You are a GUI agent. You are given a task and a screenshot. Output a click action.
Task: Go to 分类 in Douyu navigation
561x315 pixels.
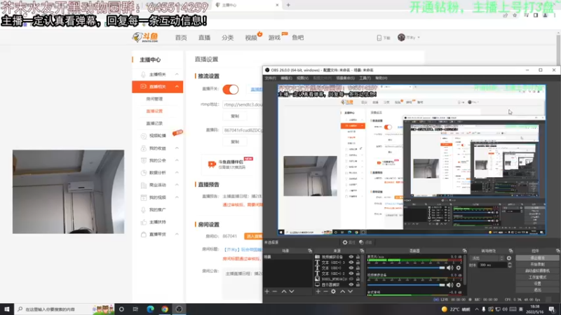[227, 38]
